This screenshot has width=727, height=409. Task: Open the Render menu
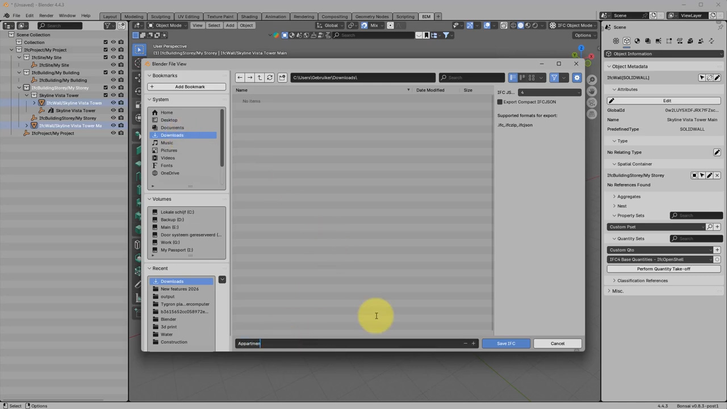46,15
